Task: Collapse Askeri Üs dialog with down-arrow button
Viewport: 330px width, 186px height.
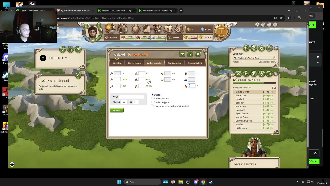Action: pos(183,54)
